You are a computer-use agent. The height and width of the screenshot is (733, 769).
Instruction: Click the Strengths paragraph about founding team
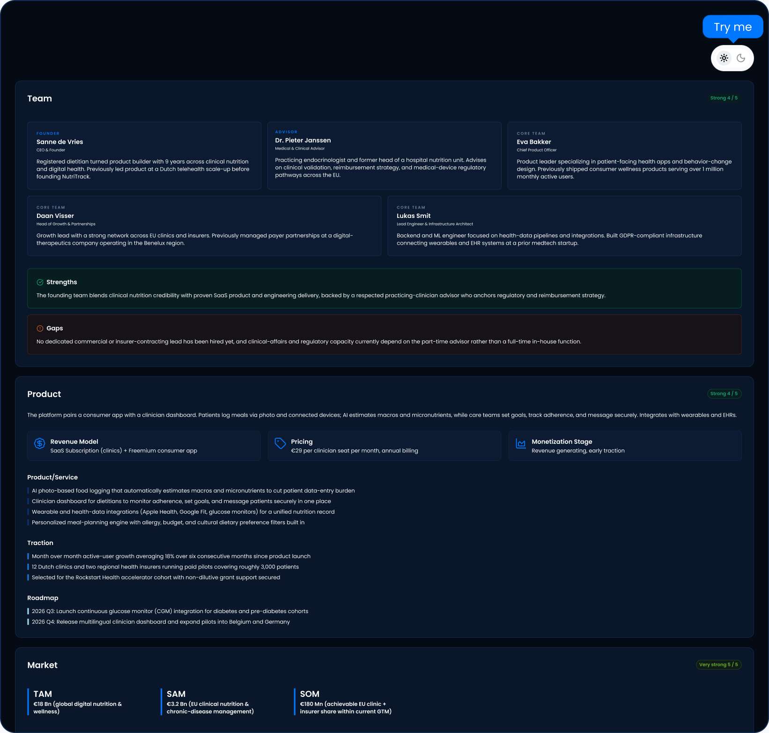321,296
